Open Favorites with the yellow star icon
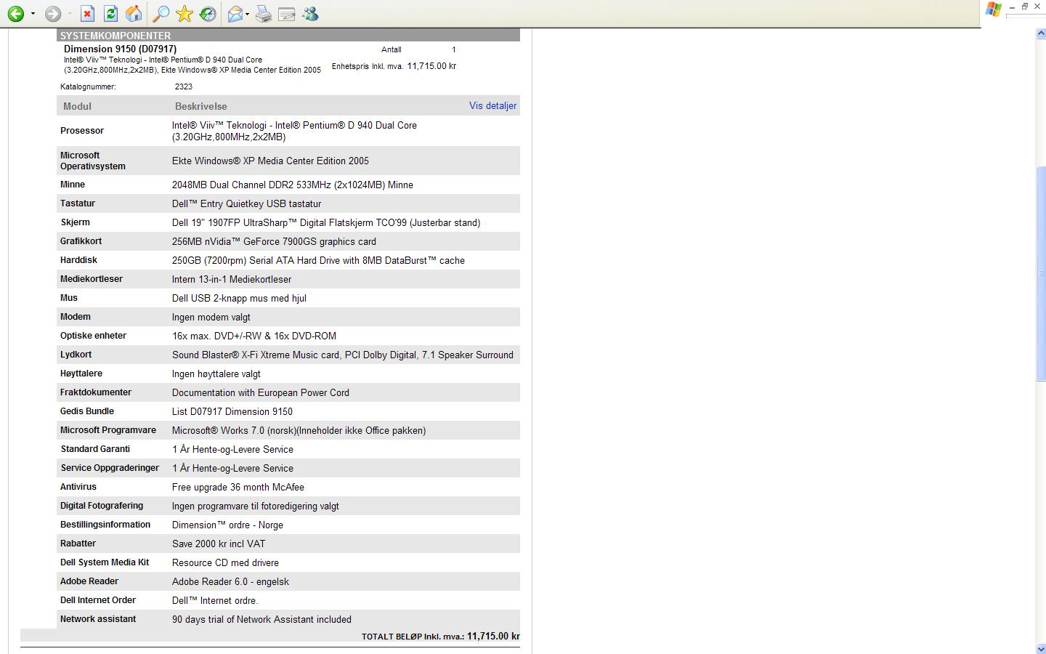The width and height of the screenshot is (1046, 654). pos(185,14)
